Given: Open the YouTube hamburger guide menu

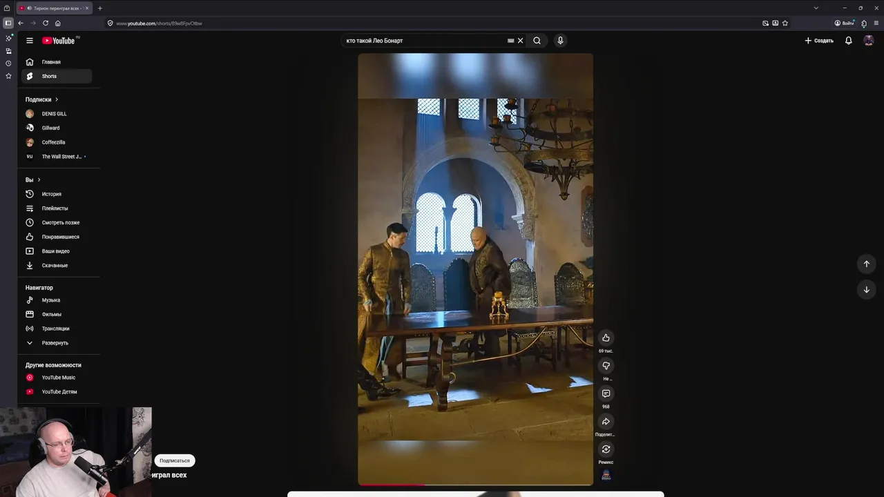Looking at the screenshot, I should point(30,41).
